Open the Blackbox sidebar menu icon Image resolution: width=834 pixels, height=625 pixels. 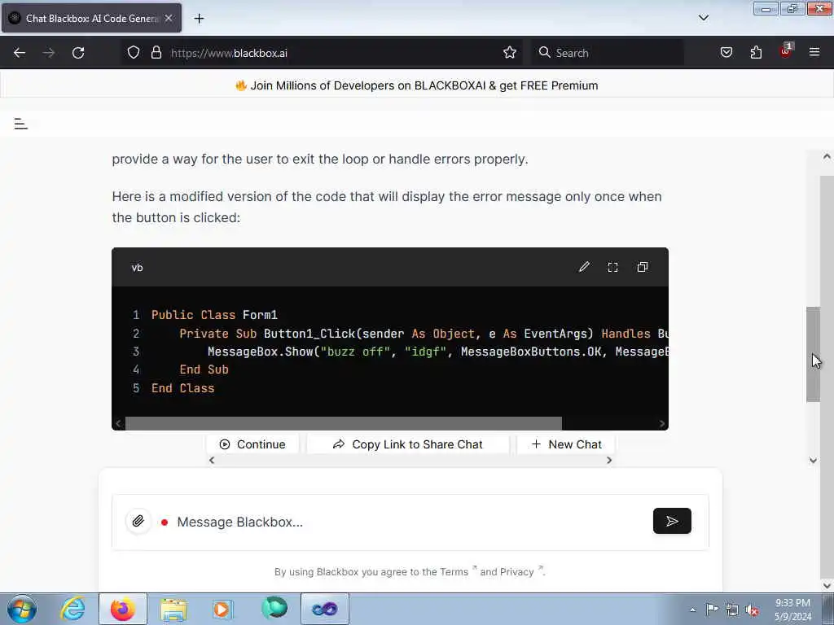(20, 124)
